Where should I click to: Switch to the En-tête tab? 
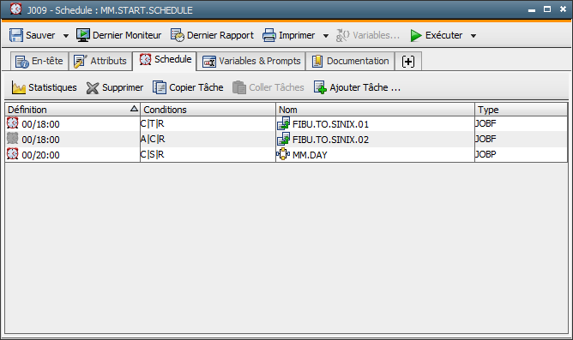pyautogui.click(x=39, y=61)
